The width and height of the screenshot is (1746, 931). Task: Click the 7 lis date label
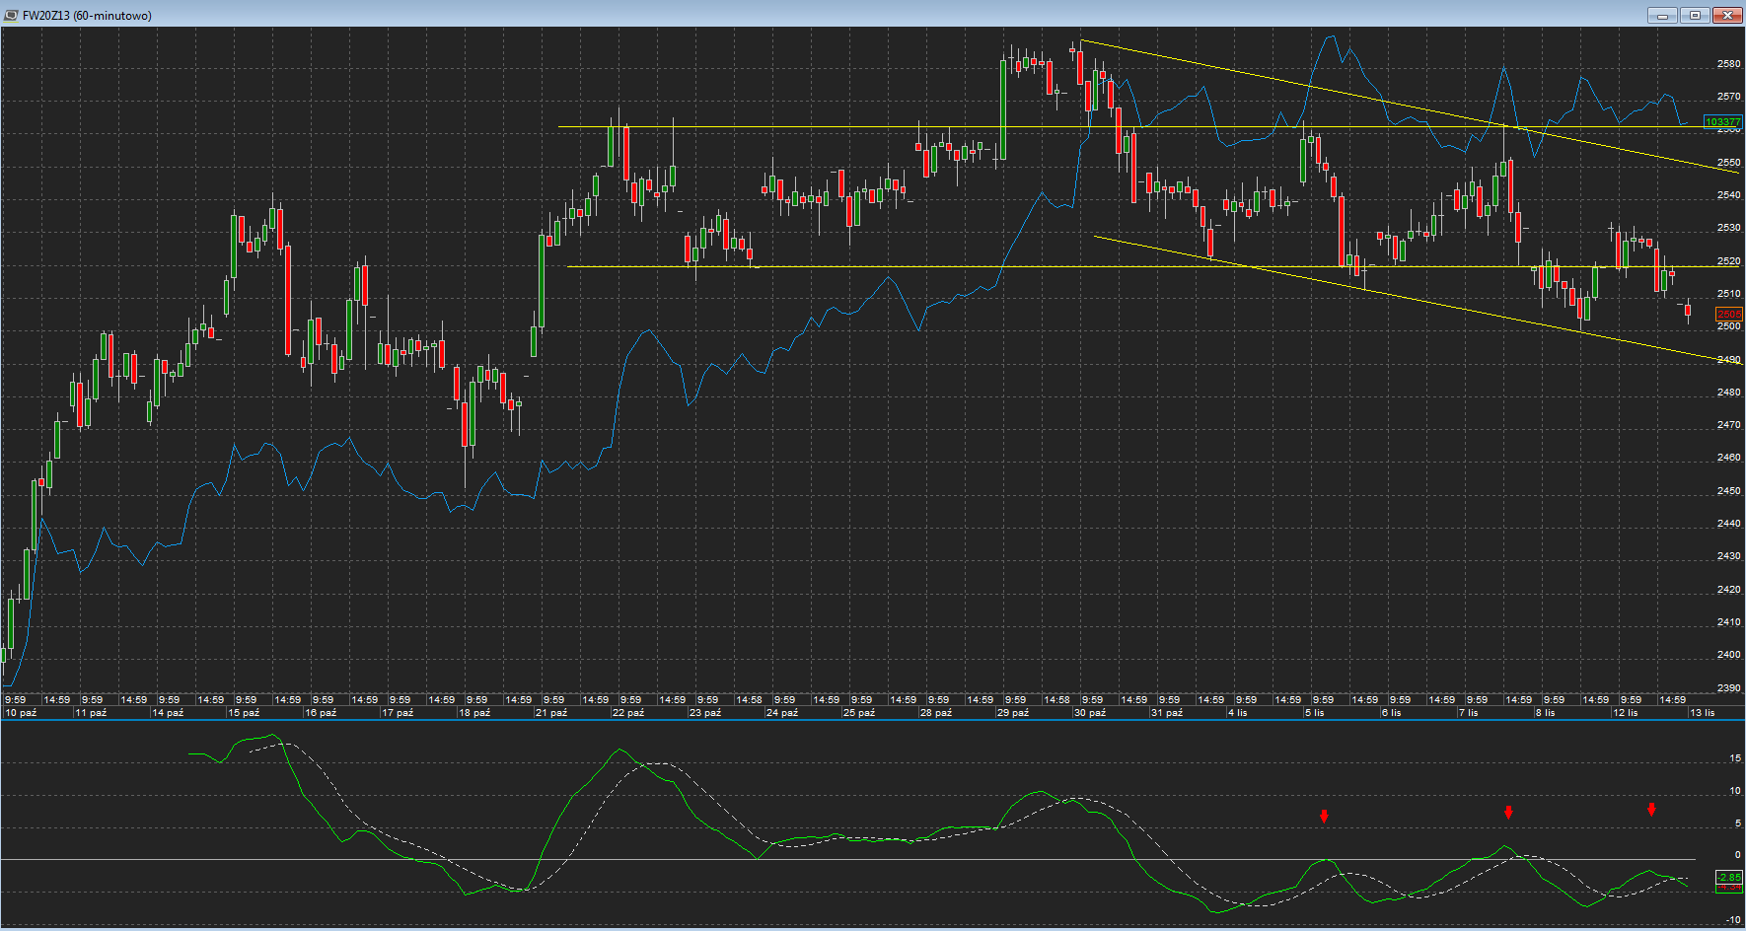pos(1470,713)
